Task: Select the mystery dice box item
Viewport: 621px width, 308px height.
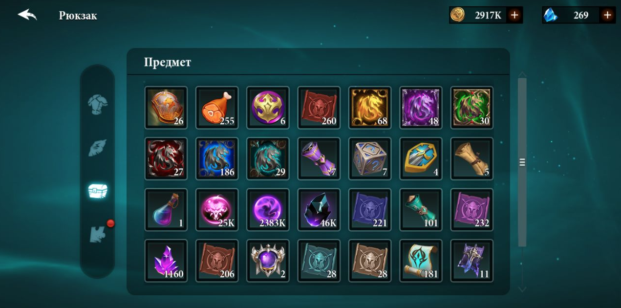Action: [x=370, y=158]
